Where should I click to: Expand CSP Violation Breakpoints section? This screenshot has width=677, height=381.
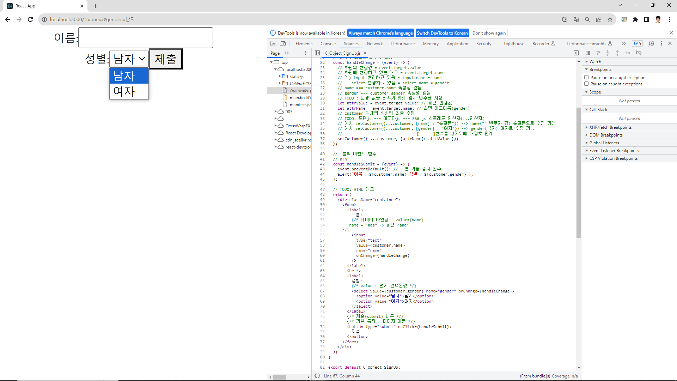pos(629,158)
